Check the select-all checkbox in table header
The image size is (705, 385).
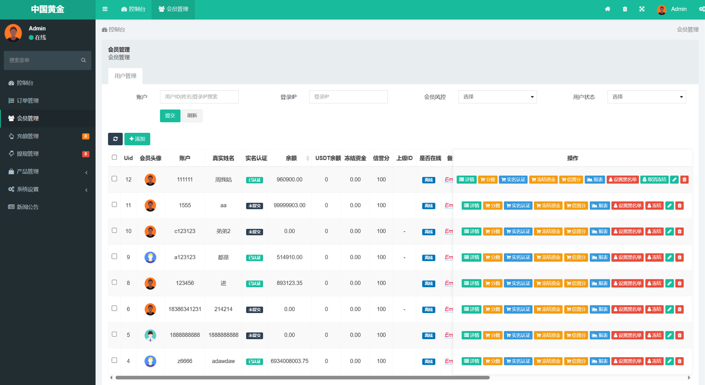point(114,157)
